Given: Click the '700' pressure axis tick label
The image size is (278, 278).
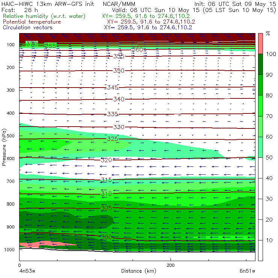Looking at the screenshot, I should (x=11, y=181).
